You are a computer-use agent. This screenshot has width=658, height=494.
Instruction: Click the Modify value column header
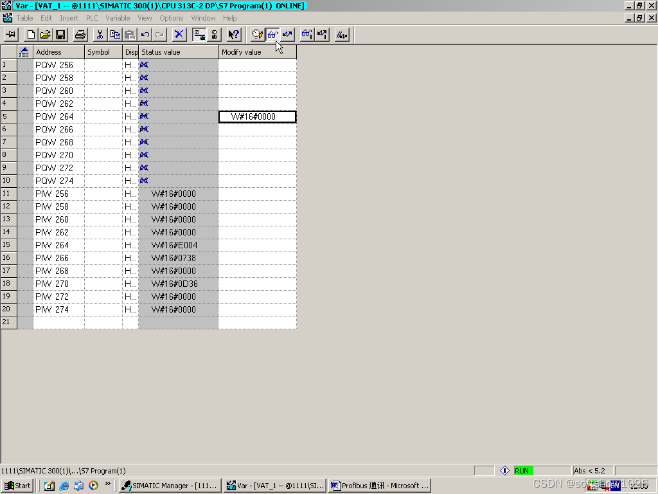point(257,52)
